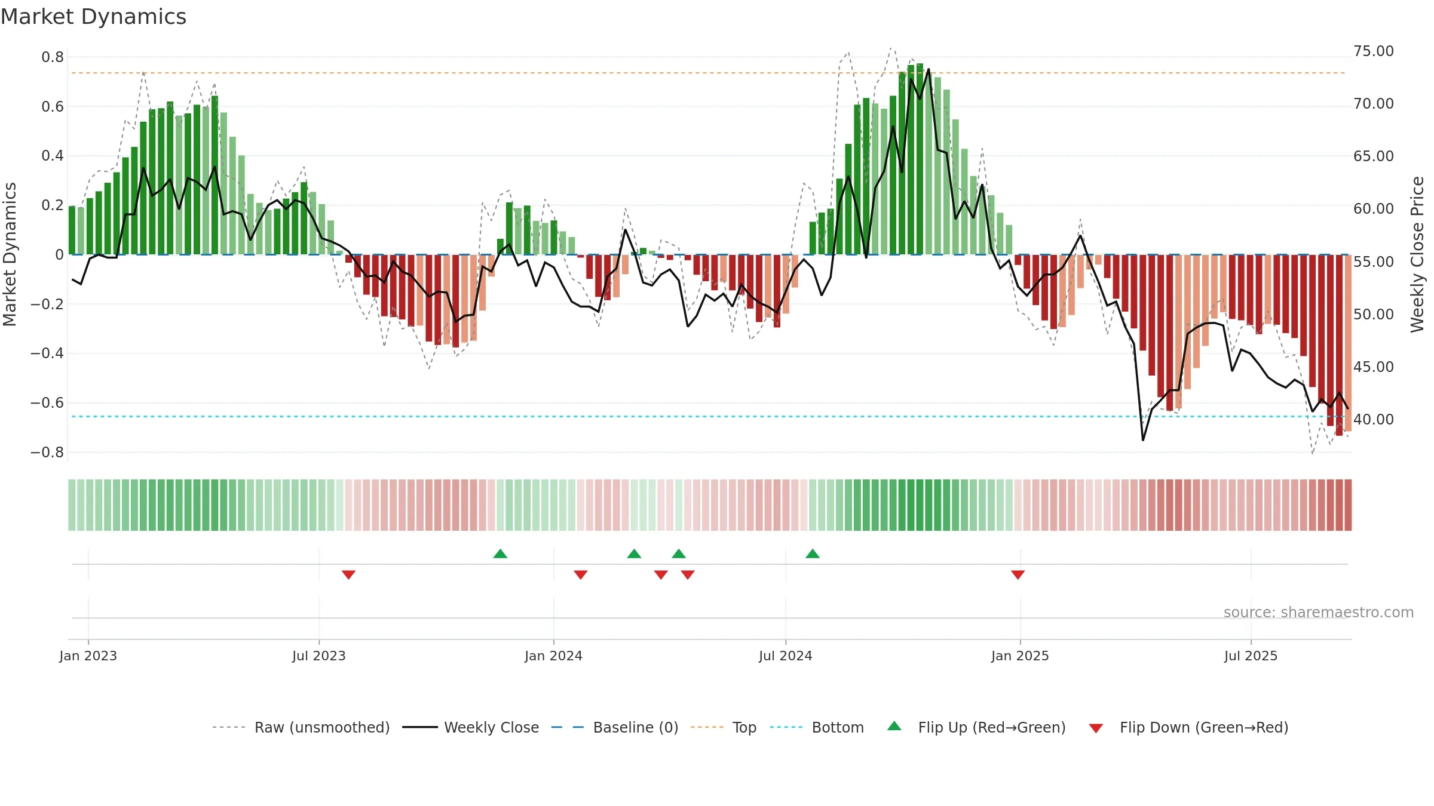This screenshot has height=806, width=1434.
Task: Click the 45.00 price axis label
Action: (1374, 367)
